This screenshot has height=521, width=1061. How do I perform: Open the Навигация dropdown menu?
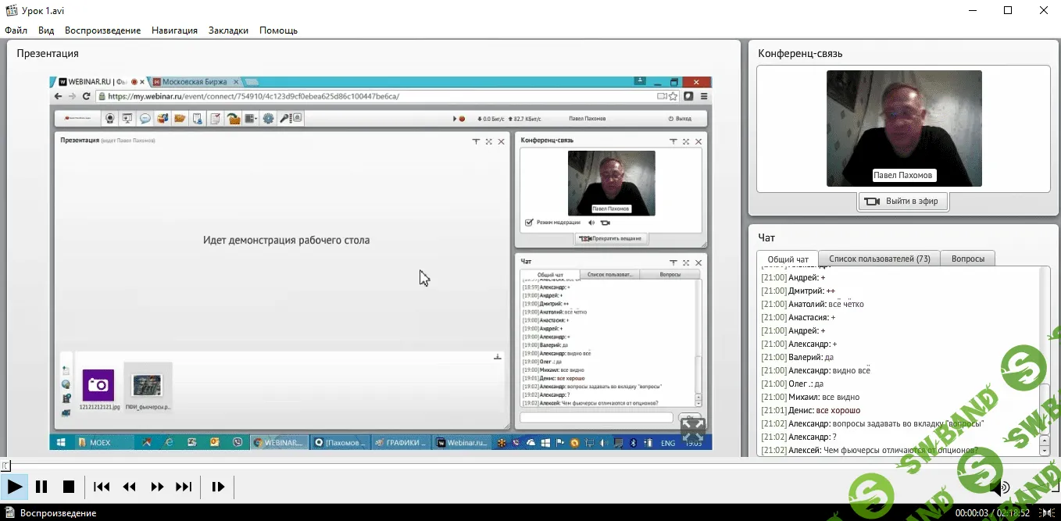(174, 30)
